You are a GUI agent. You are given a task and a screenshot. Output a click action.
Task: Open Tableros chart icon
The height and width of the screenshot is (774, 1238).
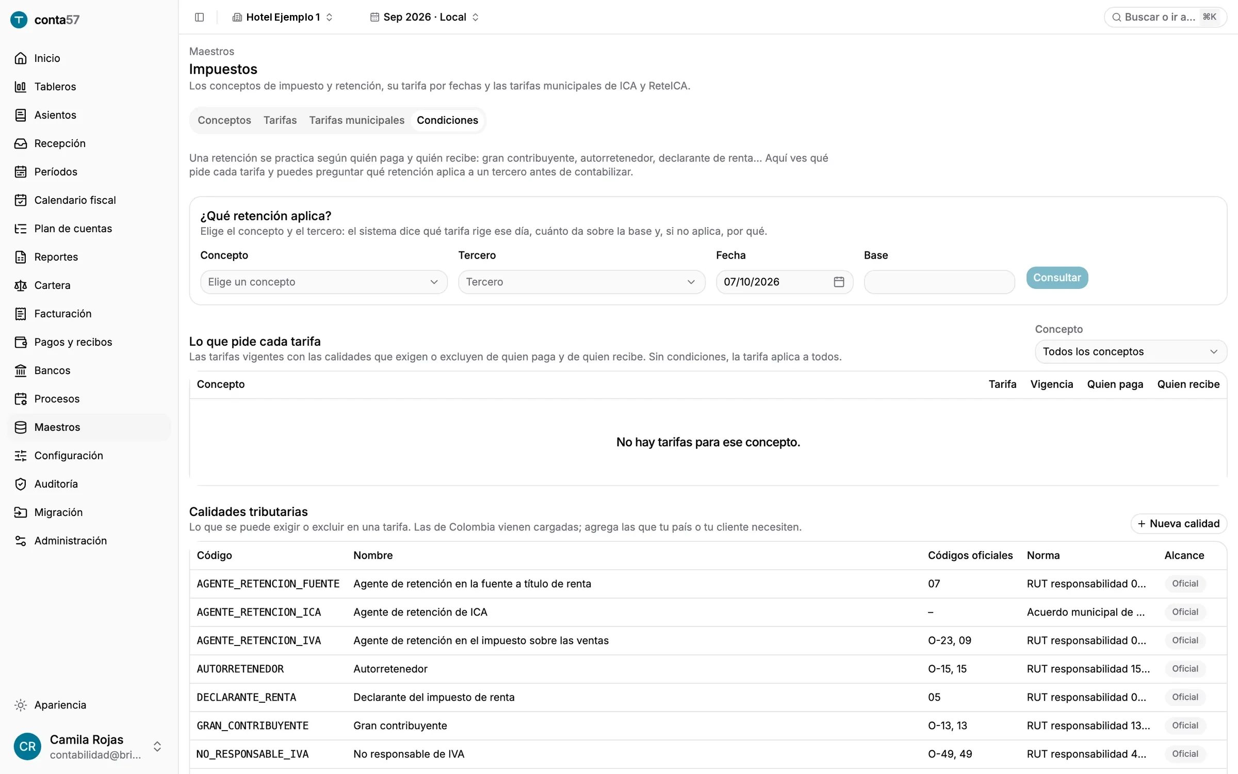21,87
